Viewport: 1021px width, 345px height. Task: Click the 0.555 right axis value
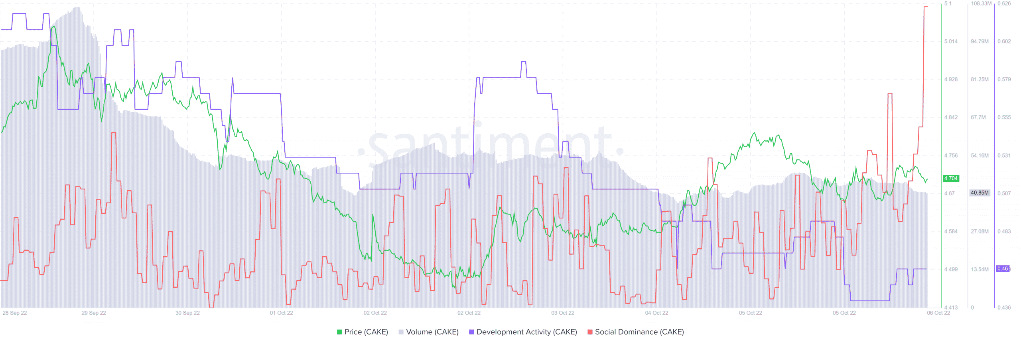[1004, 117]
